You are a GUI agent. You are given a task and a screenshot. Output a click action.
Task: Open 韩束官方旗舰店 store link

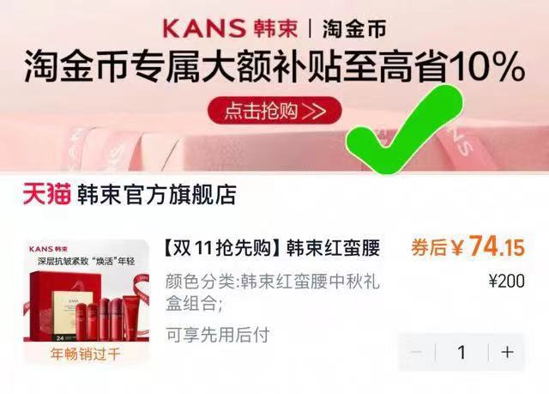point(157,194)
